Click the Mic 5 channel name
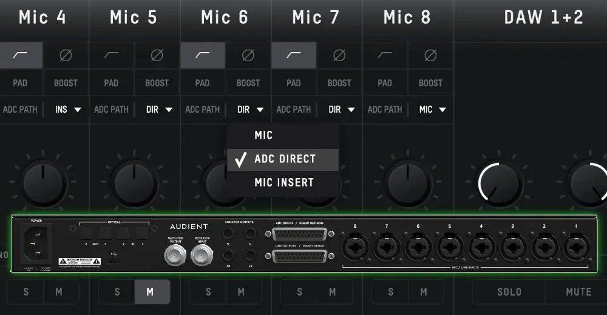Image resolution: width=607 pixels, height=315 pixels. tap(134, 18)
